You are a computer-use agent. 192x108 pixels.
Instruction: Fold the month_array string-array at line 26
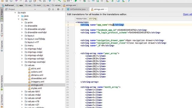pyautogui.click(x=75, y=87)
